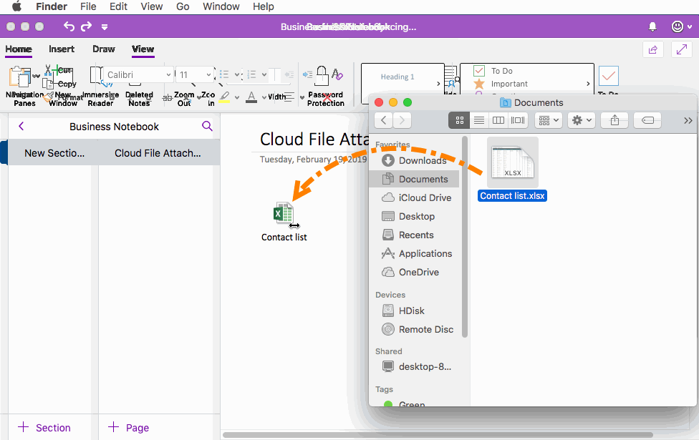Screen dimensions: 699x440
Task: Click the Finder edit tags button
Action: (647, 120)
